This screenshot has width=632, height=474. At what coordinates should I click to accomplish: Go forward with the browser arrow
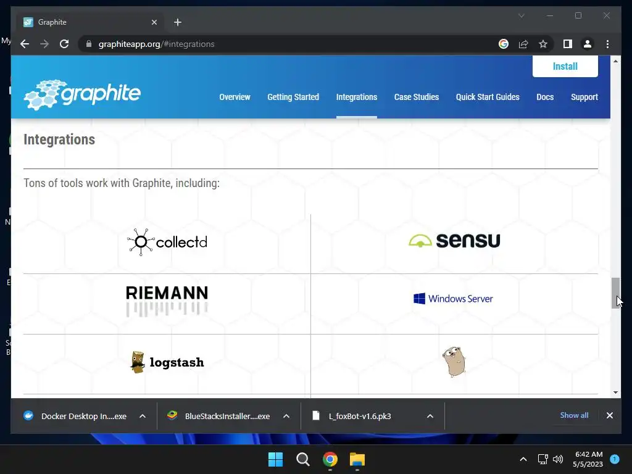click(x=44, y=44)
